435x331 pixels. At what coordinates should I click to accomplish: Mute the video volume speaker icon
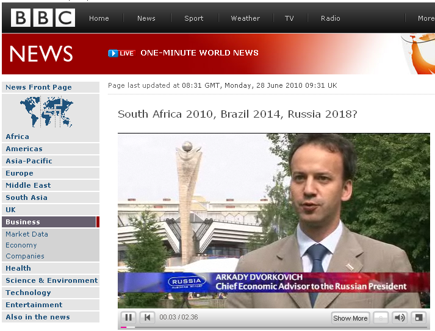point(399,318)
